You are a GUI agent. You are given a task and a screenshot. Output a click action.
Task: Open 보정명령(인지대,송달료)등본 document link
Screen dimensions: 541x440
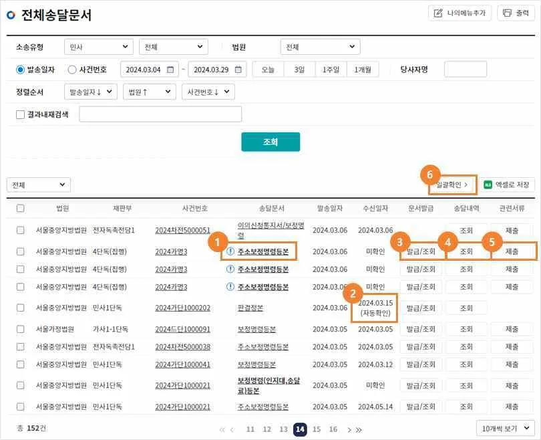(x=268, y=385)
